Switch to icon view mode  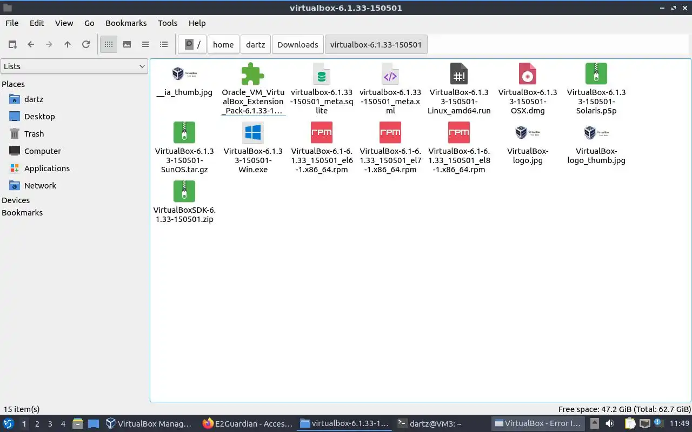point(109,44)
